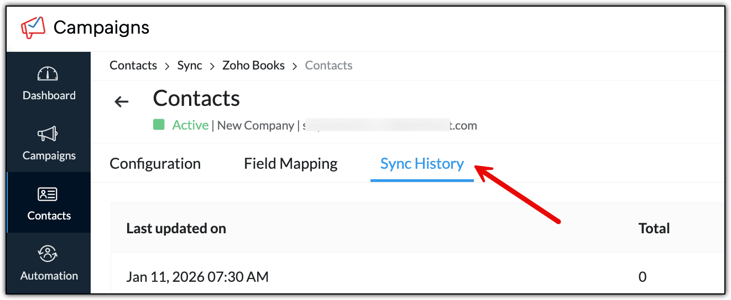Open the Zoho Books breadcrumb link

pyautogui.click(x=253, y=66)
